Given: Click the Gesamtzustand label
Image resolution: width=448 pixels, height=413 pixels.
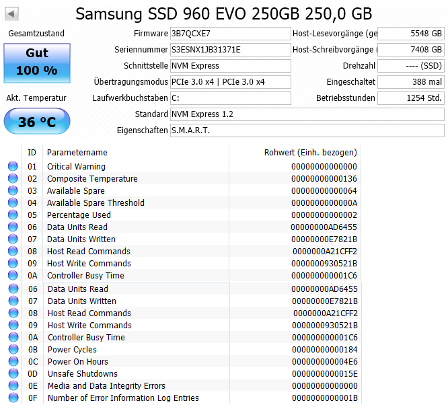Looking at the screenshot, I should pyautogui.click(x=36, y=34).
